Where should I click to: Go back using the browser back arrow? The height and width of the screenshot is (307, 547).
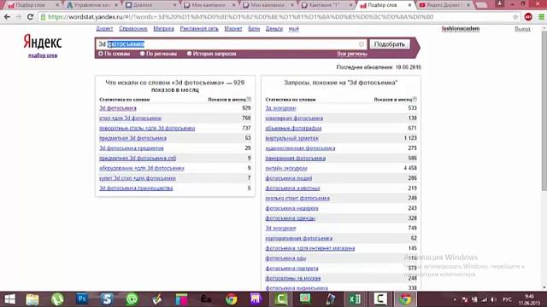point(7,17)
